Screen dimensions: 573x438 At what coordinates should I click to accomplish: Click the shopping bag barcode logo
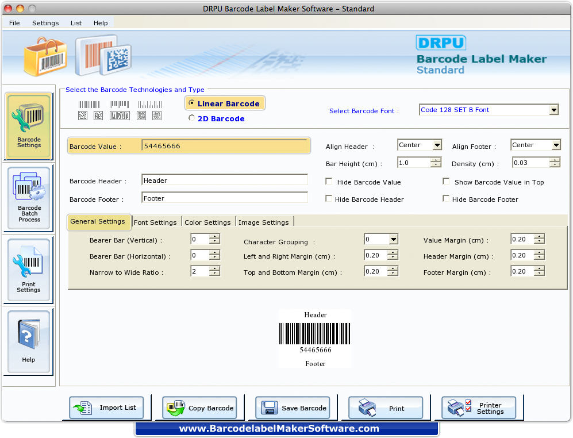coord(45,56)
